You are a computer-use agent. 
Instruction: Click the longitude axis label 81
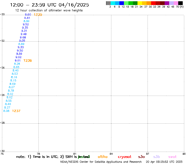tap(75, 154)
